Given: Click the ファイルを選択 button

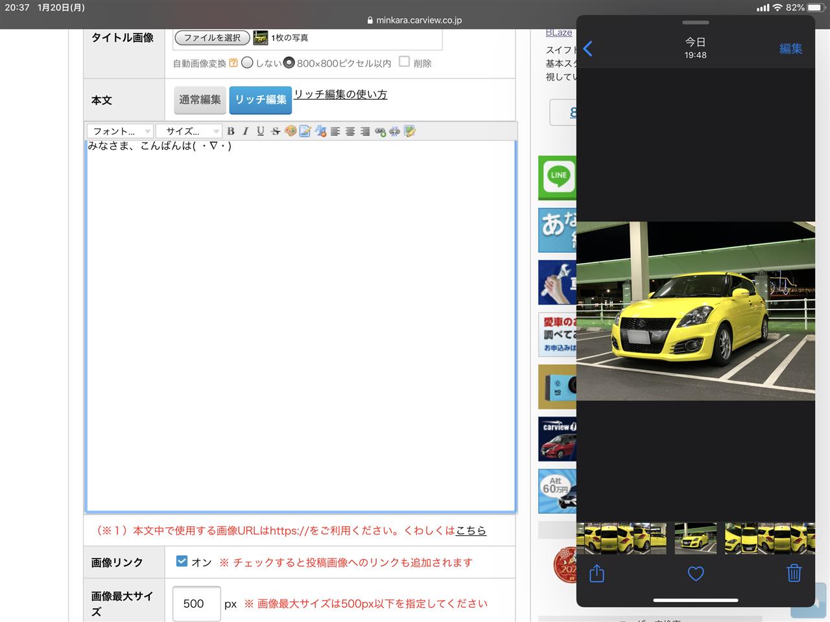Looking at the screenshot, I should (212, 38).
